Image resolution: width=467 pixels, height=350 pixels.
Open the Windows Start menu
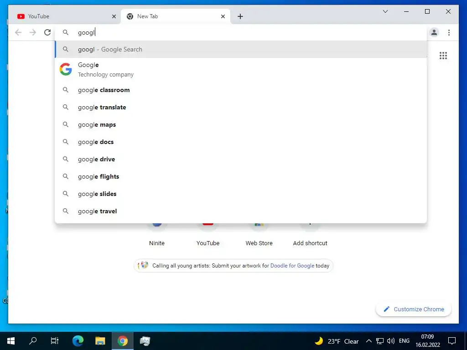(x=11, y=341)
